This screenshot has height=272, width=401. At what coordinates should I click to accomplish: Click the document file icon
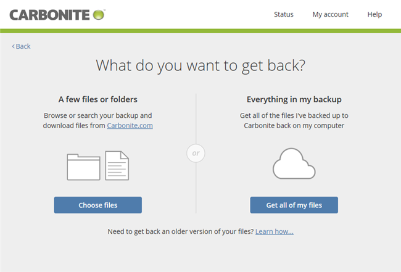[117, 165]
